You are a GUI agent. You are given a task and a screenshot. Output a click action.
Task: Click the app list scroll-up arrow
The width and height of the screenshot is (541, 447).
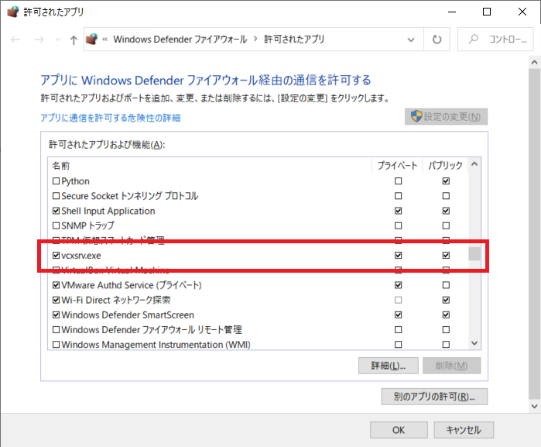coord(474,164)
